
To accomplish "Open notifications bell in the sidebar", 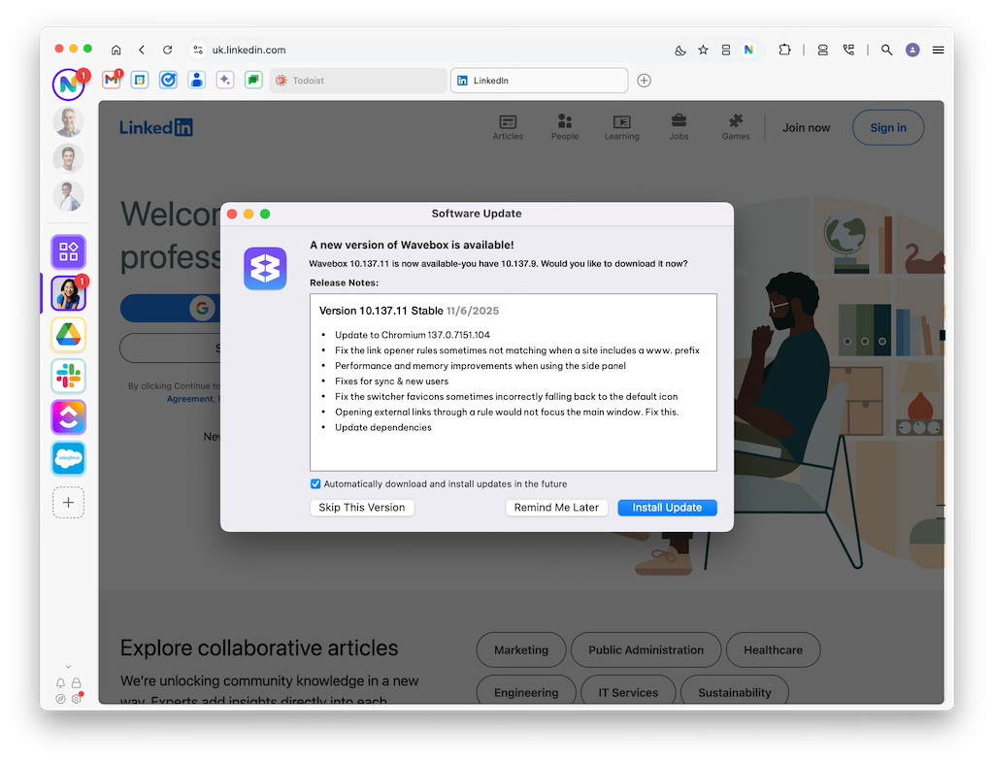I will pyautogui.click(x=60, y=683).
